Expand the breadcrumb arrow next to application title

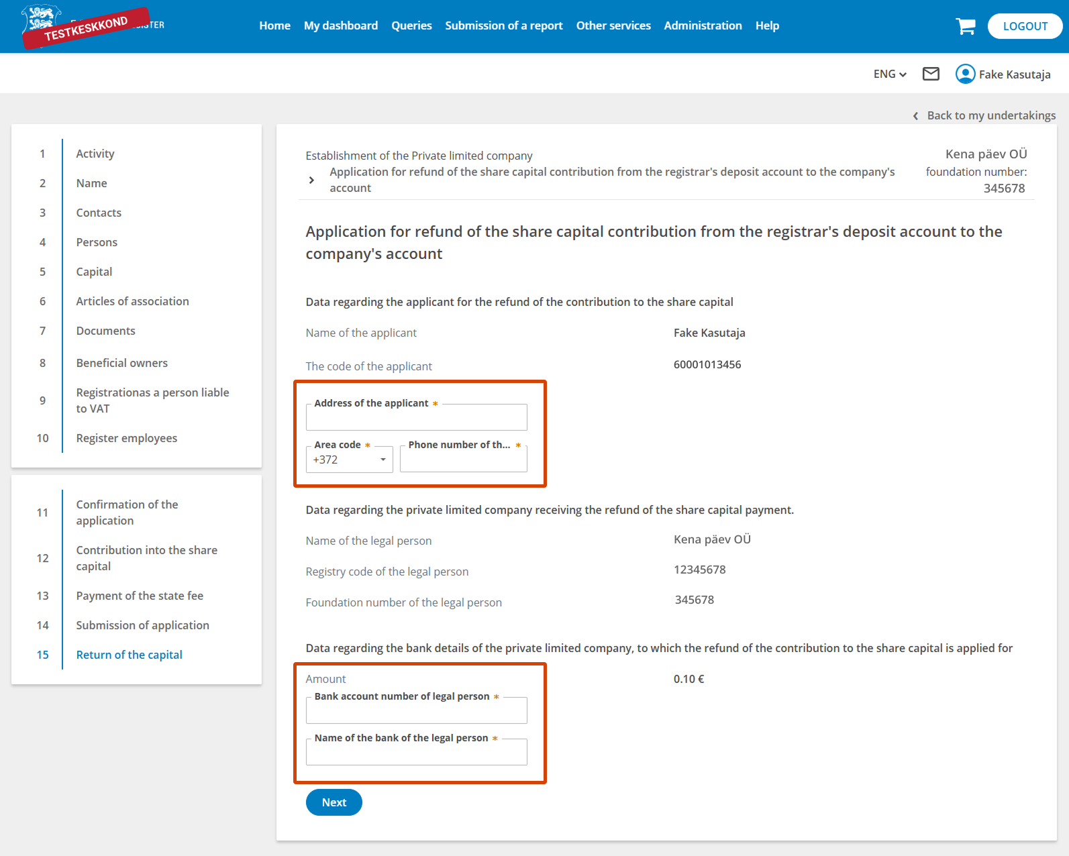[311, 180]
